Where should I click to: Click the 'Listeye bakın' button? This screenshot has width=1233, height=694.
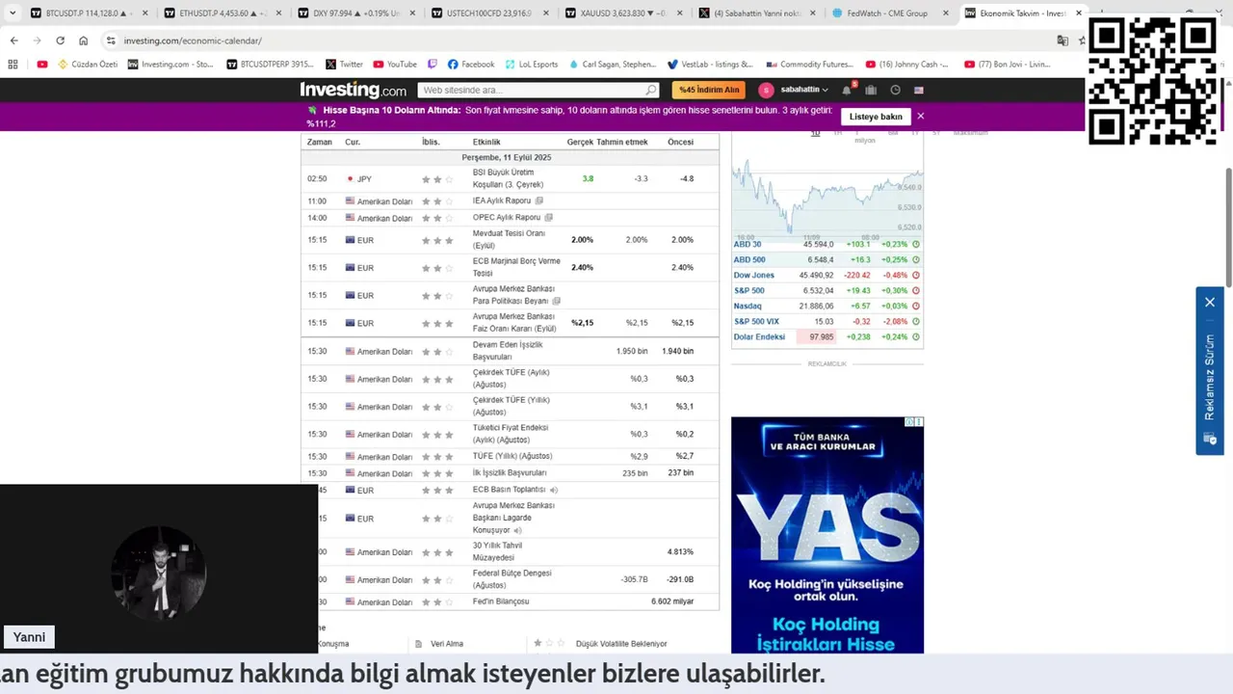coord(876,117)
